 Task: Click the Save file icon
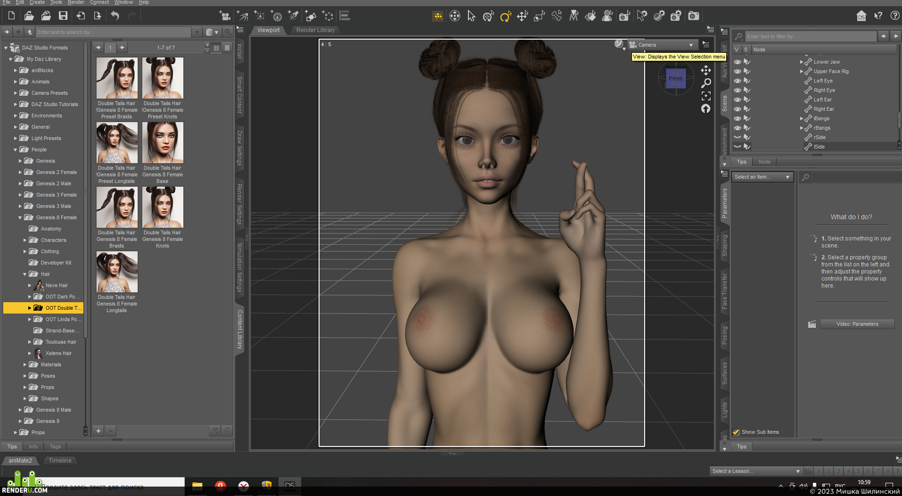(x=63, y=16)
